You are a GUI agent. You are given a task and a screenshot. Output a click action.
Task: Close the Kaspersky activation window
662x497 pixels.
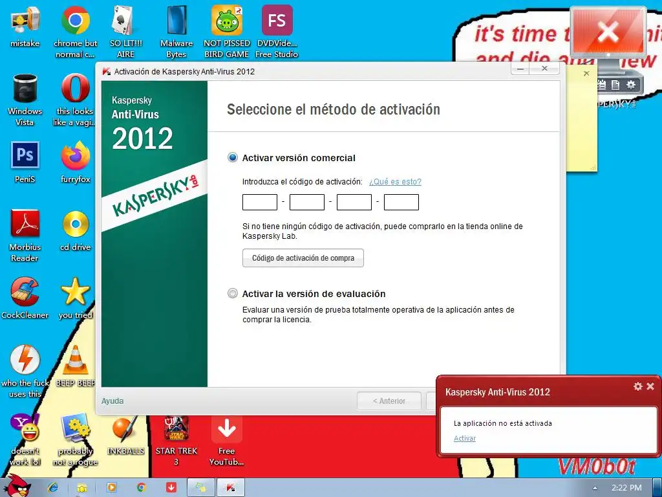click(x=544, y=69)
